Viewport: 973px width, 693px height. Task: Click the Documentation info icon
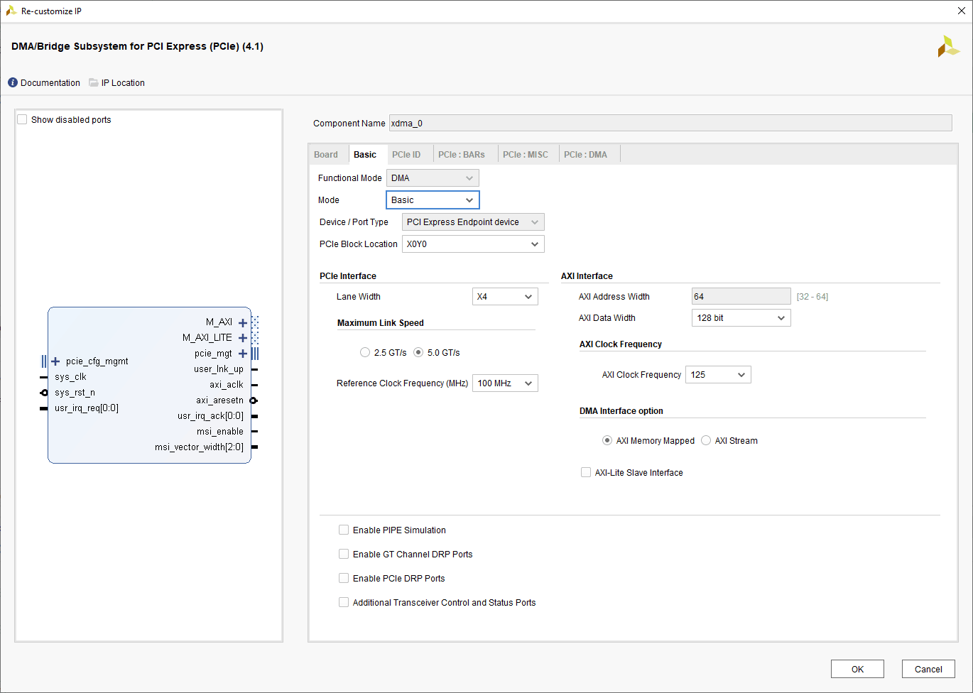tap(13, 83)
